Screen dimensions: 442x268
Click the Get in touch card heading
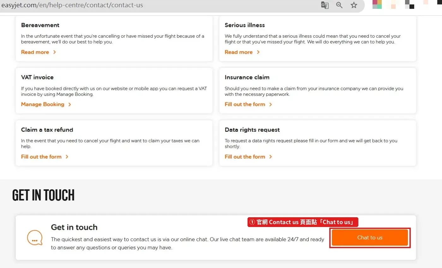click(74, 227)
